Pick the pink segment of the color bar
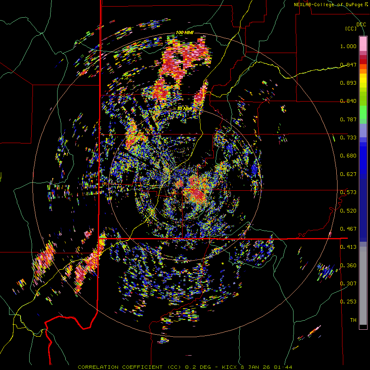This screenshot has height=370, width=370. [x=363, y=44]
